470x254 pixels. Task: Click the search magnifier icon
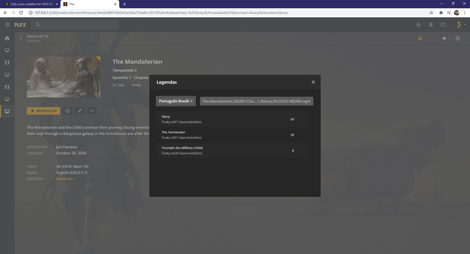pyautogui.click(x=38, y=25)
